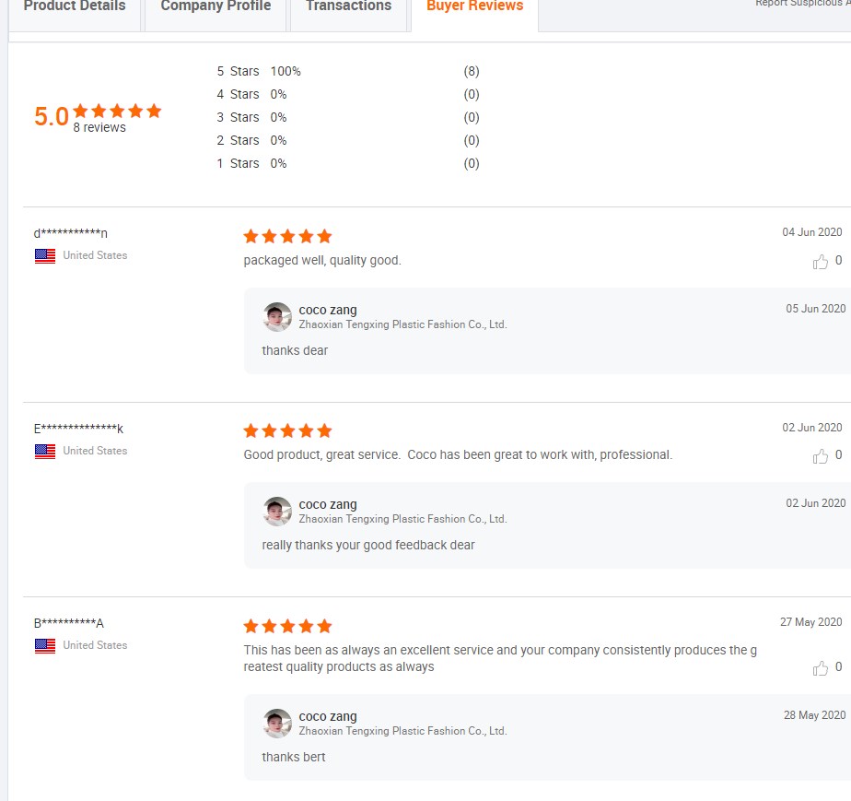Click thumbs-up on the 27 May 2020 review
851x801 pixels.
click(821, 668)
